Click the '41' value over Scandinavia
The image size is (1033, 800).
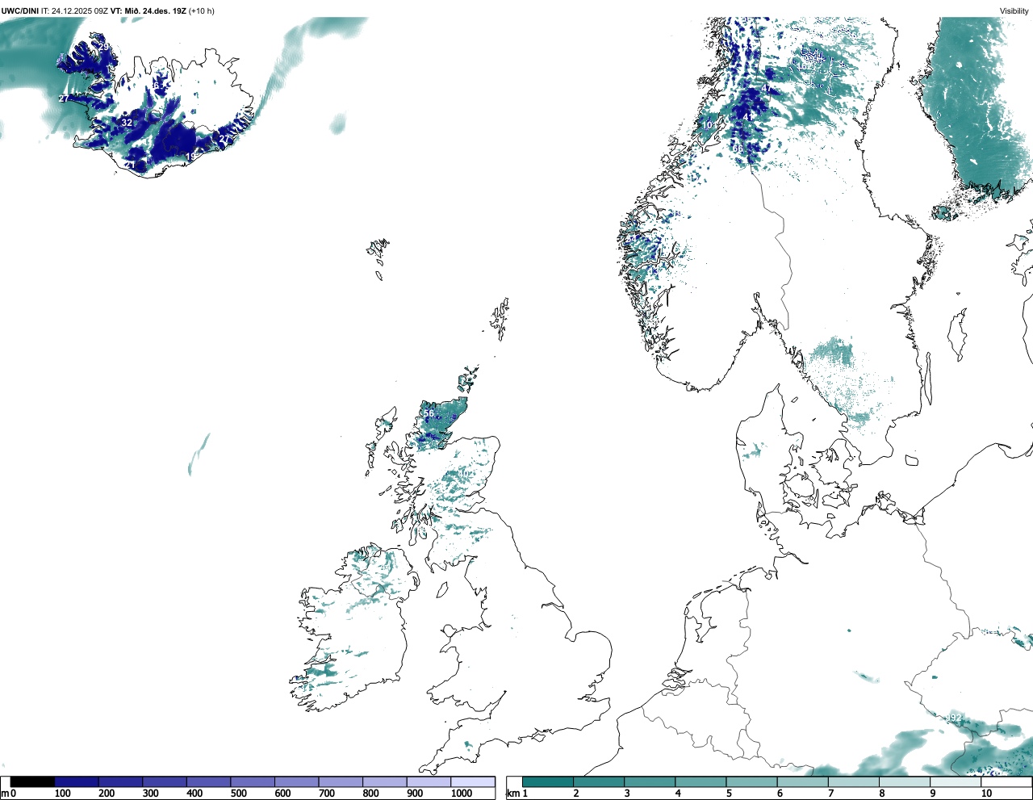[x=749, y=118]
